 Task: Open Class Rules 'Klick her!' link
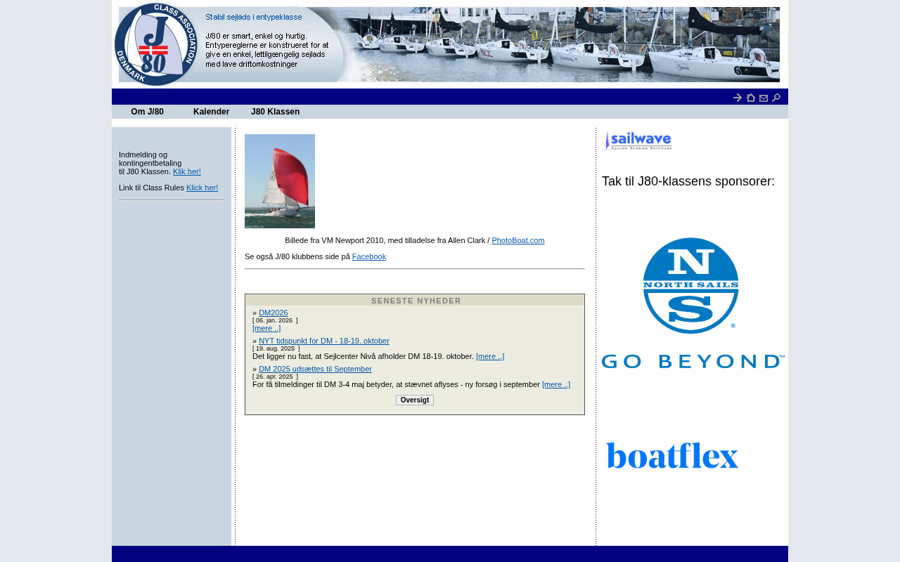click(x=202, y=188)
